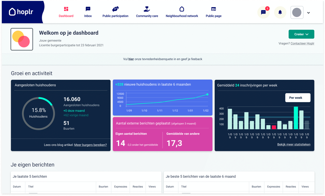The image size is (325, 196).
Task: Click the notifications bell icon
Action: click(280, 12)
